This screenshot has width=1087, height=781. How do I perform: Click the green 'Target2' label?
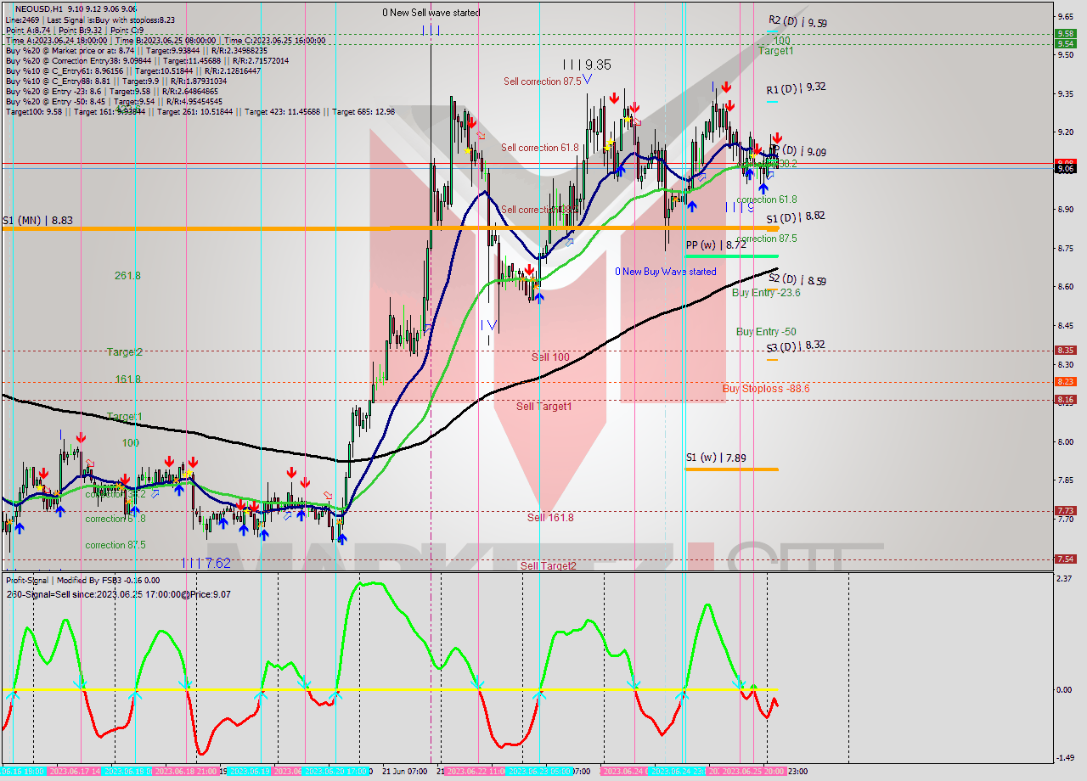124,351
